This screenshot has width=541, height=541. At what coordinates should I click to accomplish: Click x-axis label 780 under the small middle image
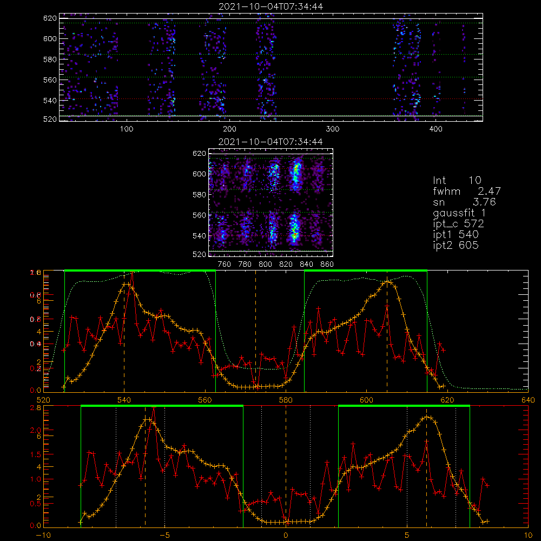tap(245, 265)
